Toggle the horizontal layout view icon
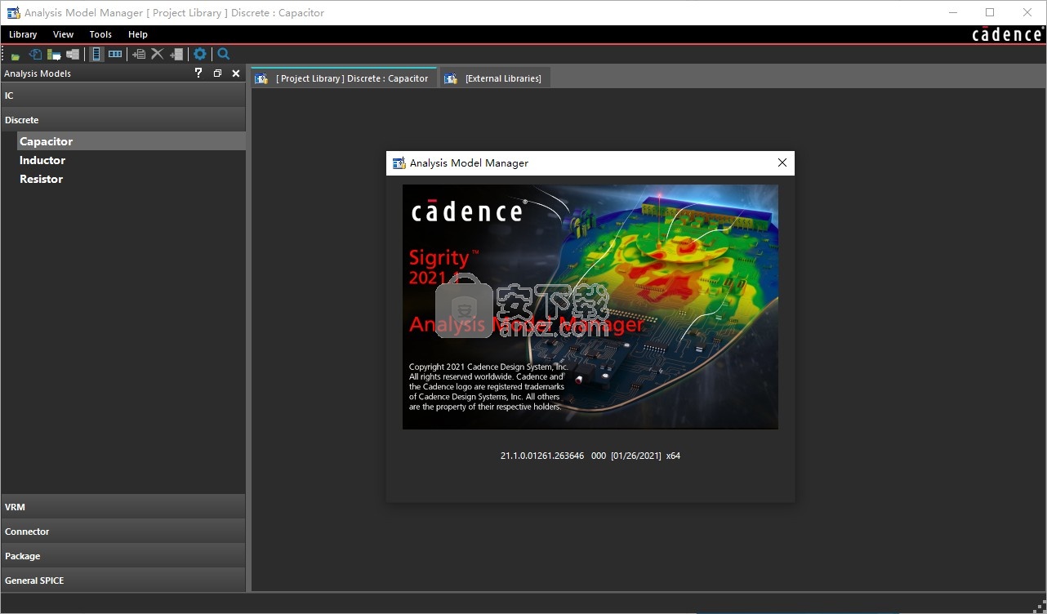The height and width of the screenshot is (614, 1047). (115, 55)
